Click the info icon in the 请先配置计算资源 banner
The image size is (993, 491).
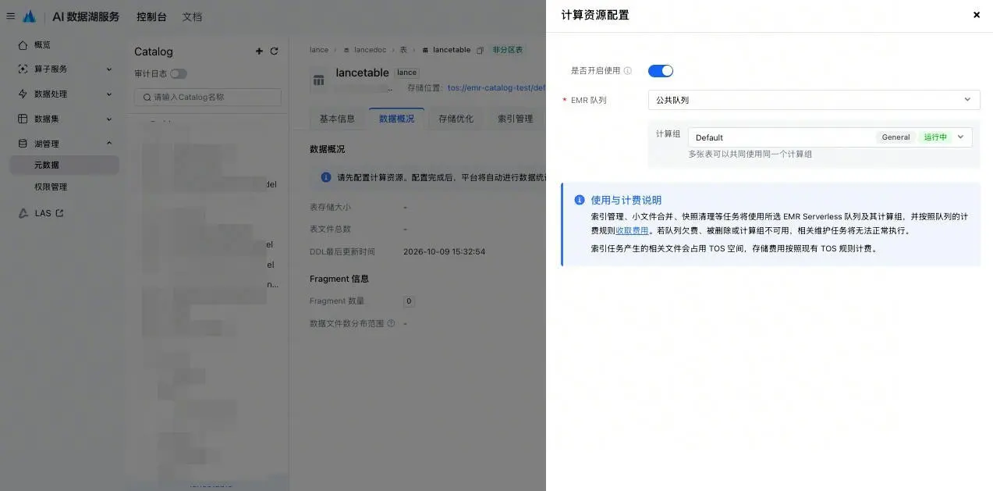326,178
